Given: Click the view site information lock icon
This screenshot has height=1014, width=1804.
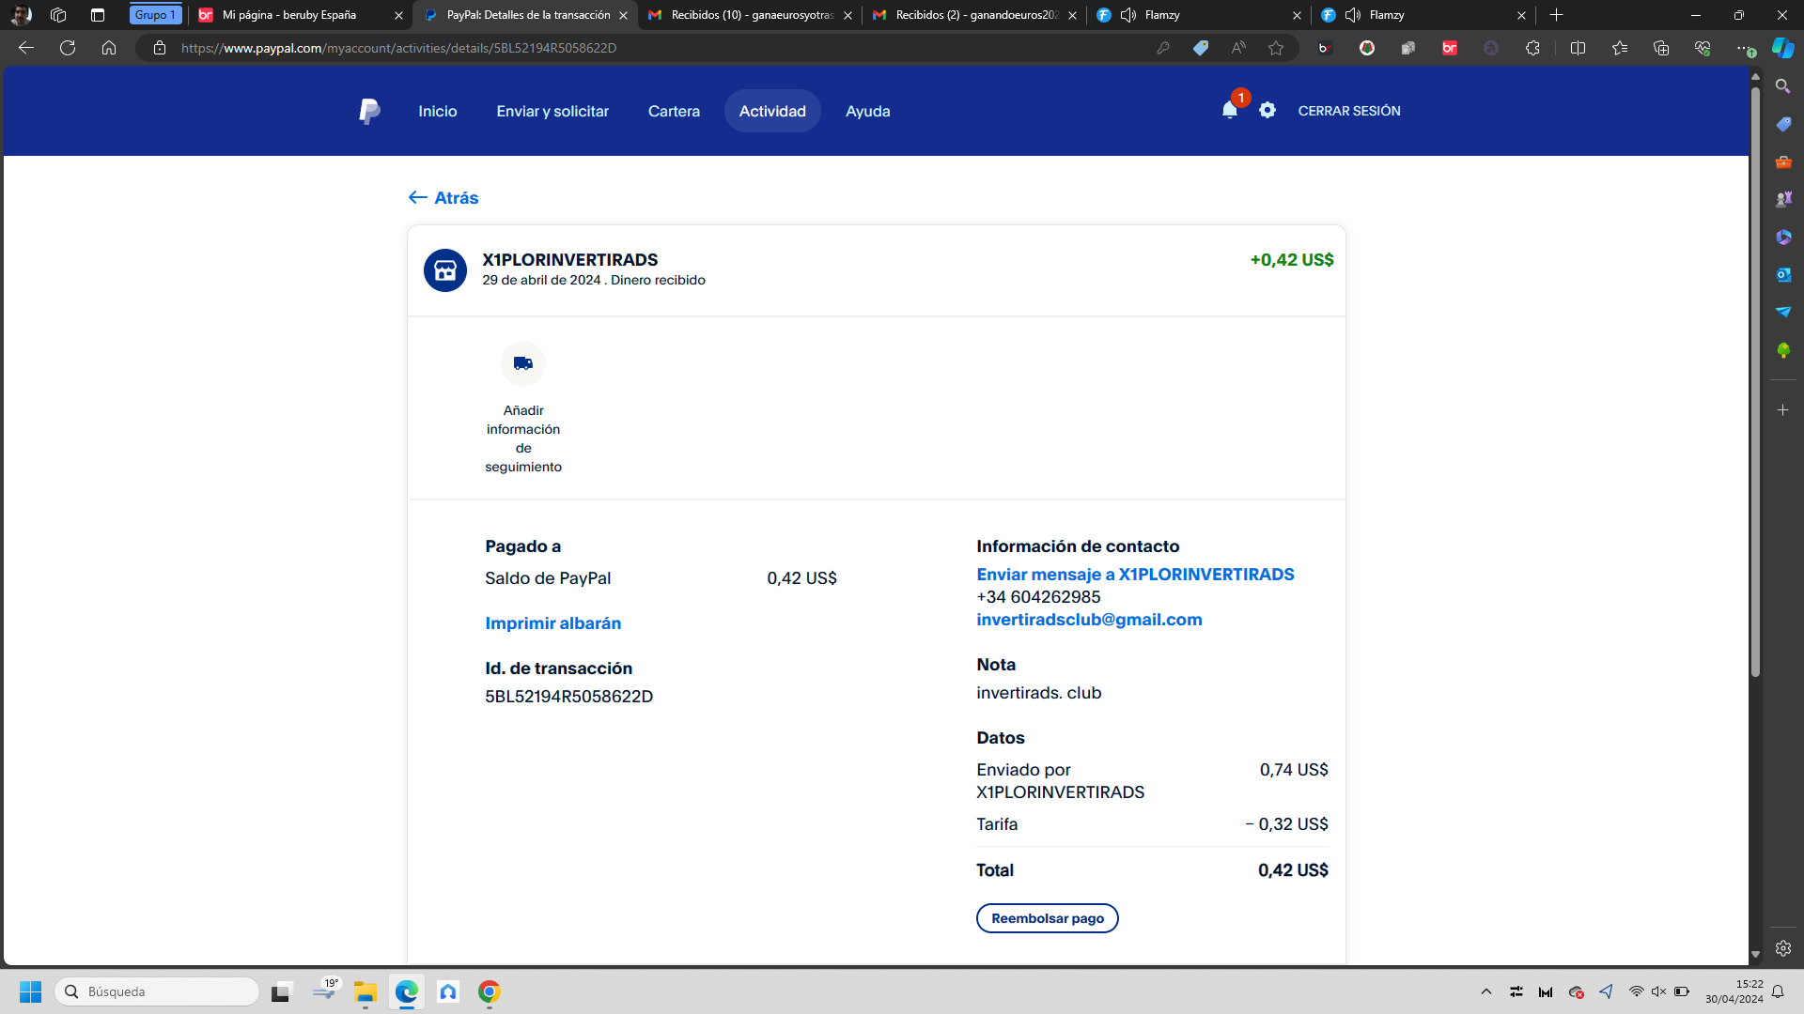Looking at the screenshot, I should 160,48.
